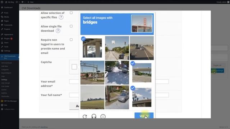Open Categories submenu item
Screen dimensions: 230x129
pyautogui.click(x=5, y=70)
